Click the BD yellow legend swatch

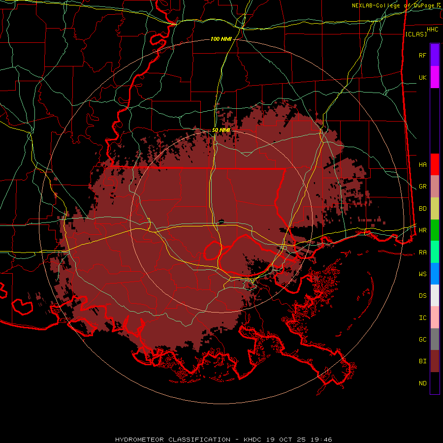pyautogui.click(x=435, y=209)
